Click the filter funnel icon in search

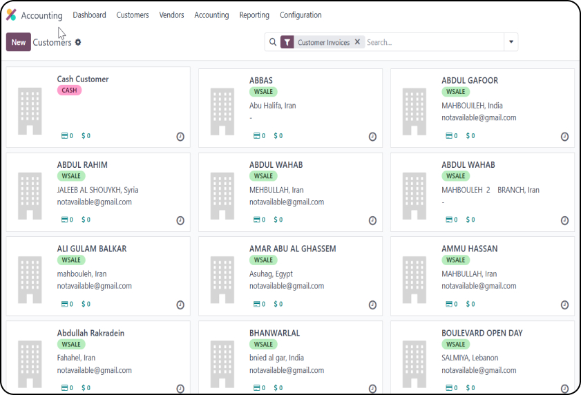point(287,42)
